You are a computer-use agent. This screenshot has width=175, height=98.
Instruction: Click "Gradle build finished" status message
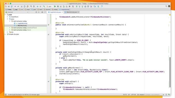coord(24,95)
